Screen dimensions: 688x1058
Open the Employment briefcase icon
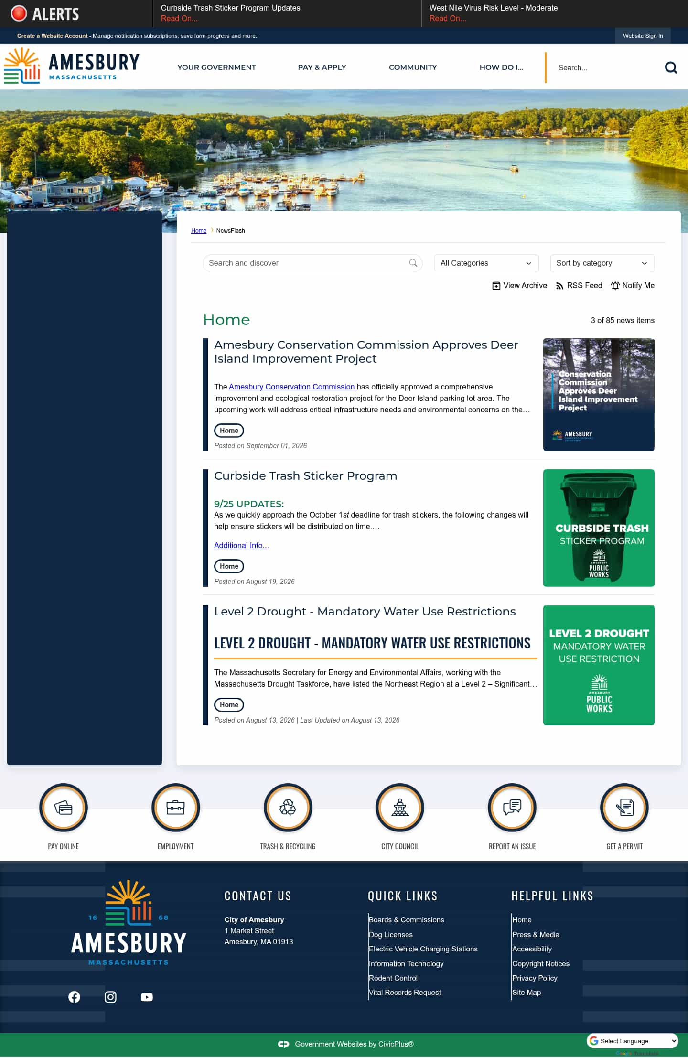coord(176,808)
